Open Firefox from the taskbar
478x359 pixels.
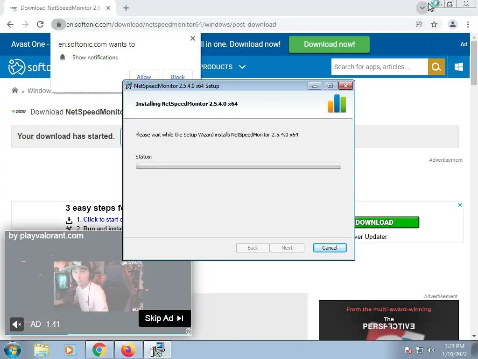(128, 350)
